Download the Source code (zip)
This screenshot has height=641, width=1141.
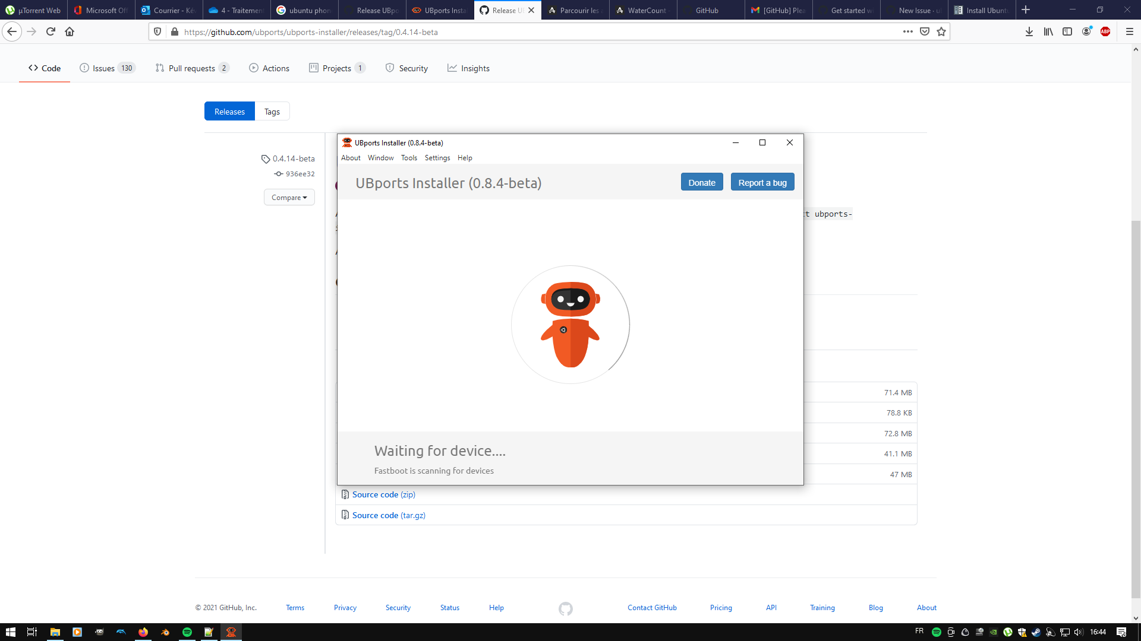pos(383,494)
